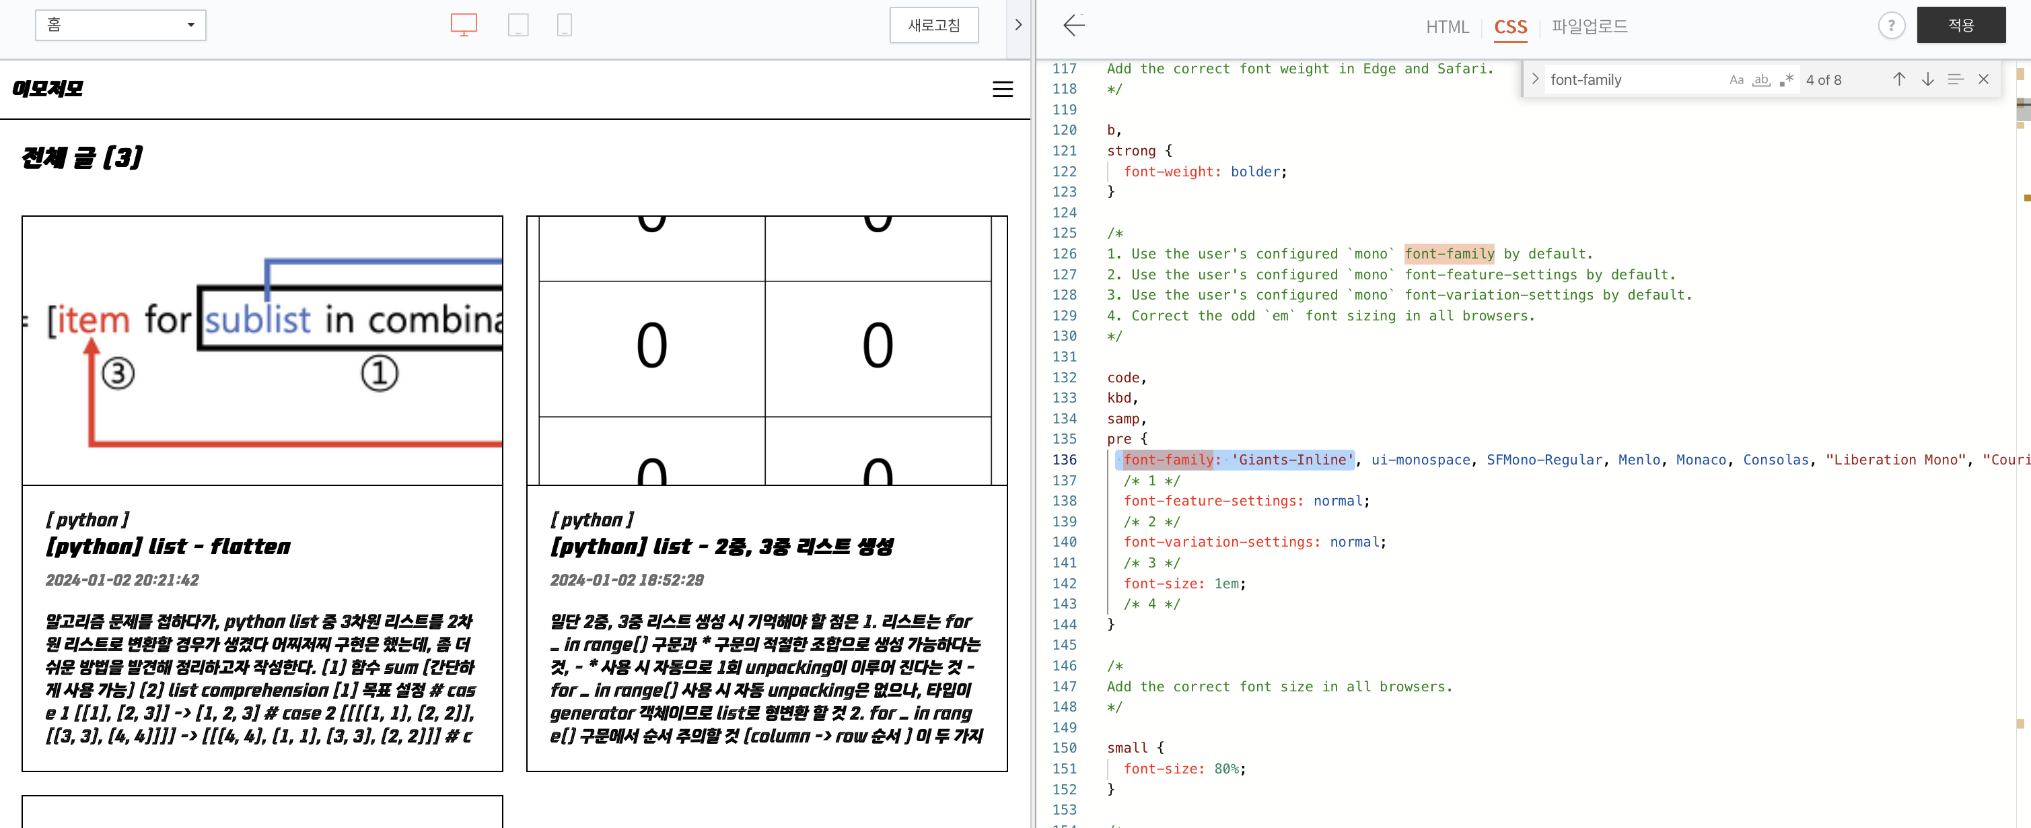
Task: Toggle match case in find box
Action: click(1736, 79)
